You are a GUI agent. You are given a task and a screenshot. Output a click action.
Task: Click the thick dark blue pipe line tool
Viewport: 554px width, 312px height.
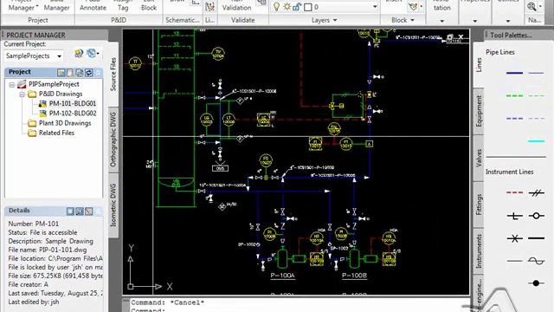pyautogui.click(x=514, y=73)
